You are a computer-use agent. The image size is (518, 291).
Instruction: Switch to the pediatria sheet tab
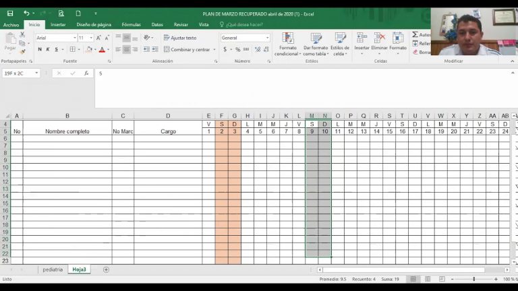tap(53, 269)
